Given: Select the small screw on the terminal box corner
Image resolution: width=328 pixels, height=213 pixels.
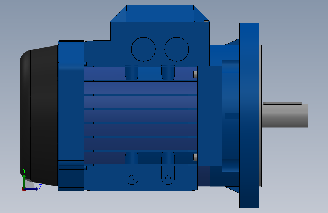Looking at the screenshot, I should click(206, 20).
